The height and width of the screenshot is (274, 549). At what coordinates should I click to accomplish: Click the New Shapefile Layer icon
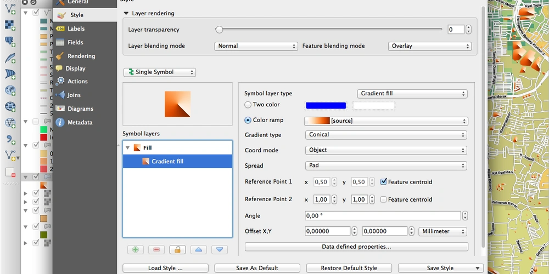point(11,156)
